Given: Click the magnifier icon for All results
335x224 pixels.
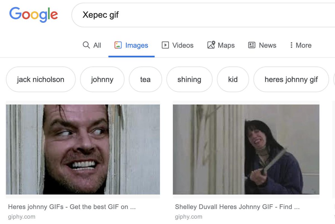Looking at the screenshot, I should coord(86,45).
